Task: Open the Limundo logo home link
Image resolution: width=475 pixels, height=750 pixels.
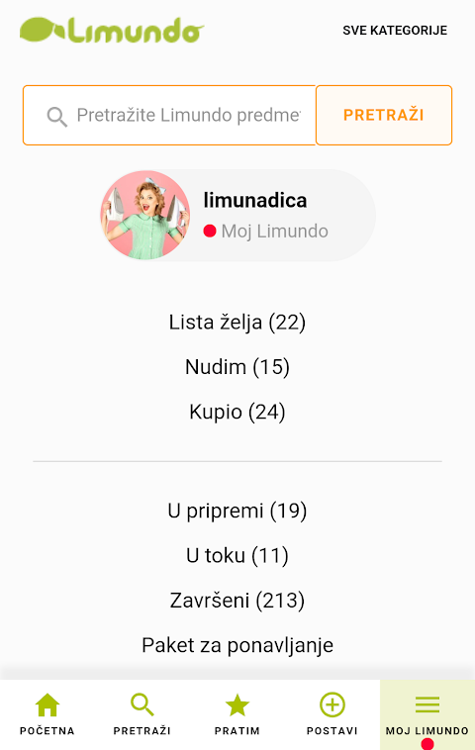Action: pyautogui.click(x=112, y=30)
